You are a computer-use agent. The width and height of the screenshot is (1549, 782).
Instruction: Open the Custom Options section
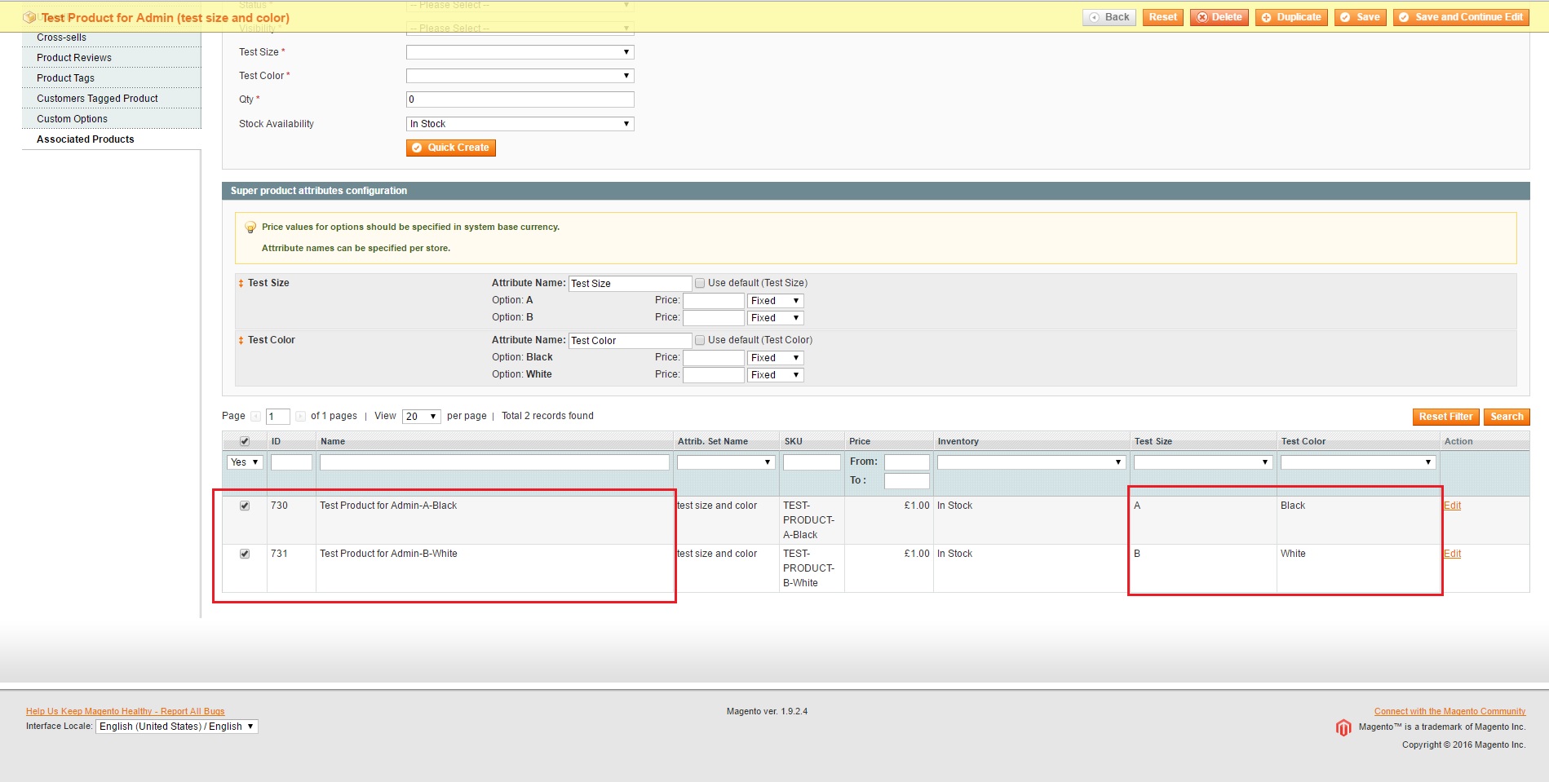coord(72,118)
